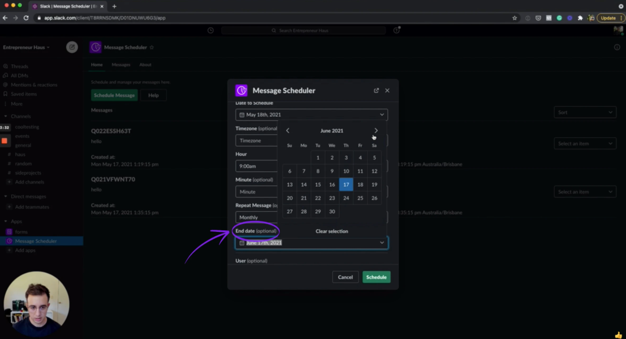Open the Sort dropdown
626x339 pixels.
point(584,112)
